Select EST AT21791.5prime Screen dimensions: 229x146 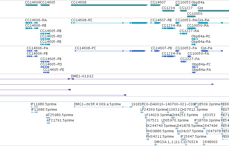pos(48,123)
